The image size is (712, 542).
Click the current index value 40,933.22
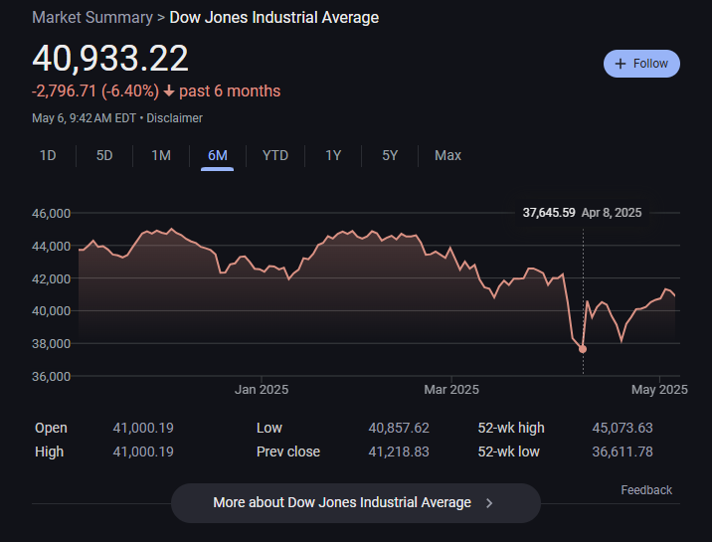coord(110,59)
